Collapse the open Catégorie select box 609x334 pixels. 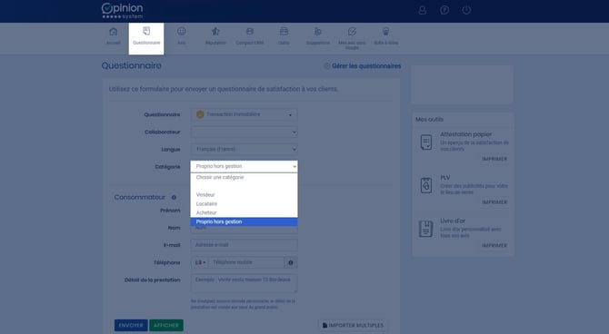point(244,166)
